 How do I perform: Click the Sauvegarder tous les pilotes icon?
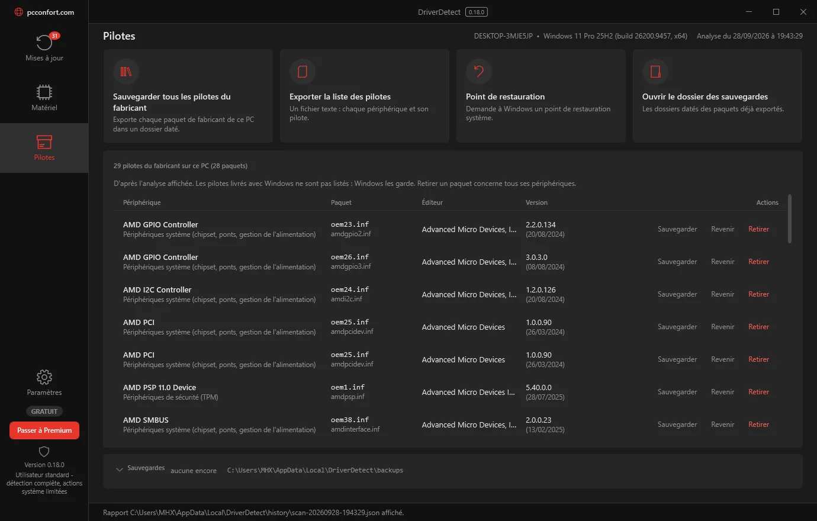pyautogui.click(x=126, y=72)
